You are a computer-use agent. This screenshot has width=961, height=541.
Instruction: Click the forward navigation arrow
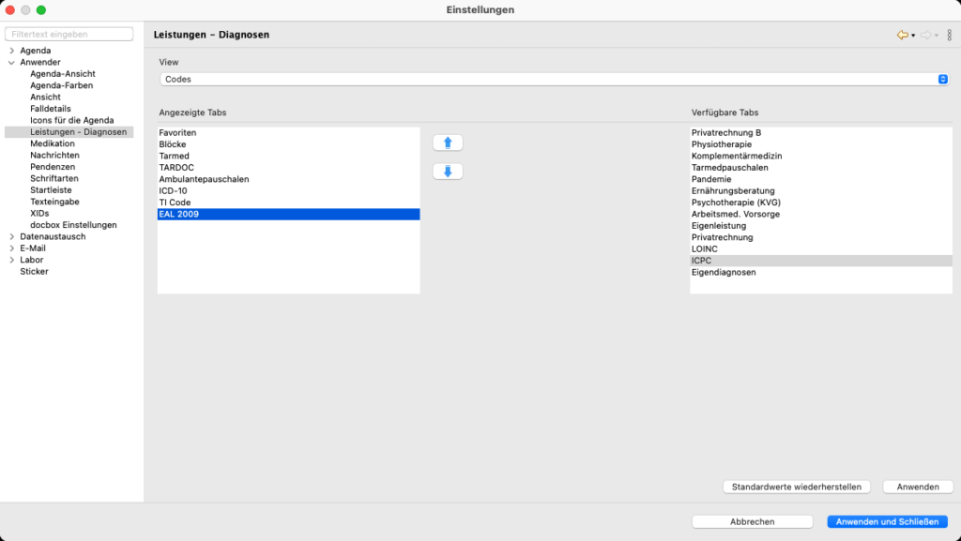tap(925, 35)
